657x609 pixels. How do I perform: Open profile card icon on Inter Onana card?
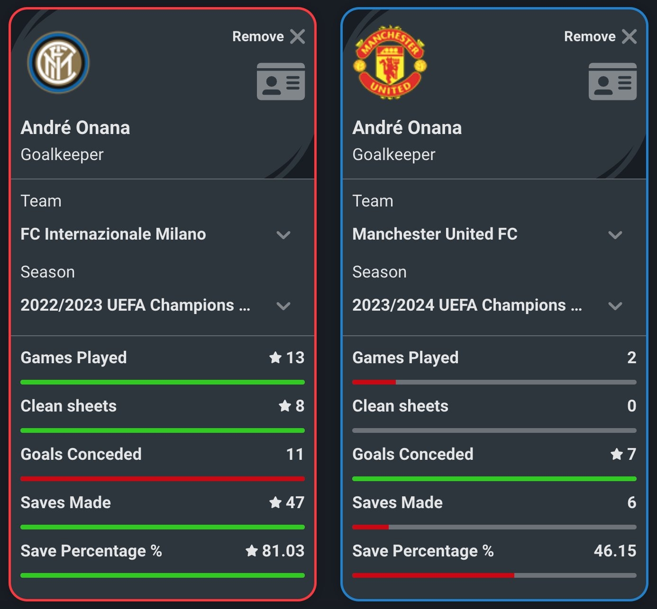[281, 81]
